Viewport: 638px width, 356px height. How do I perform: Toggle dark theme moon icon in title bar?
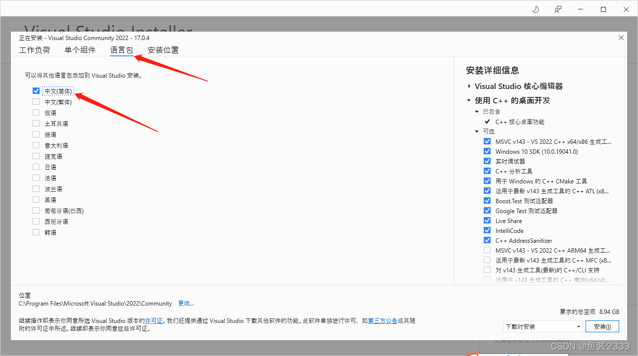tap(535, 9)
